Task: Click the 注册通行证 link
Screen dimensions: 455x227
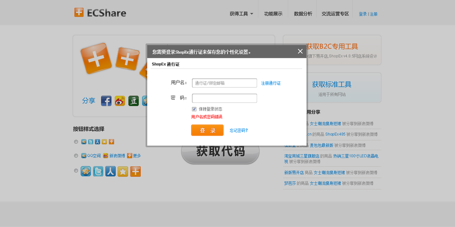Action: pos(271,83)
